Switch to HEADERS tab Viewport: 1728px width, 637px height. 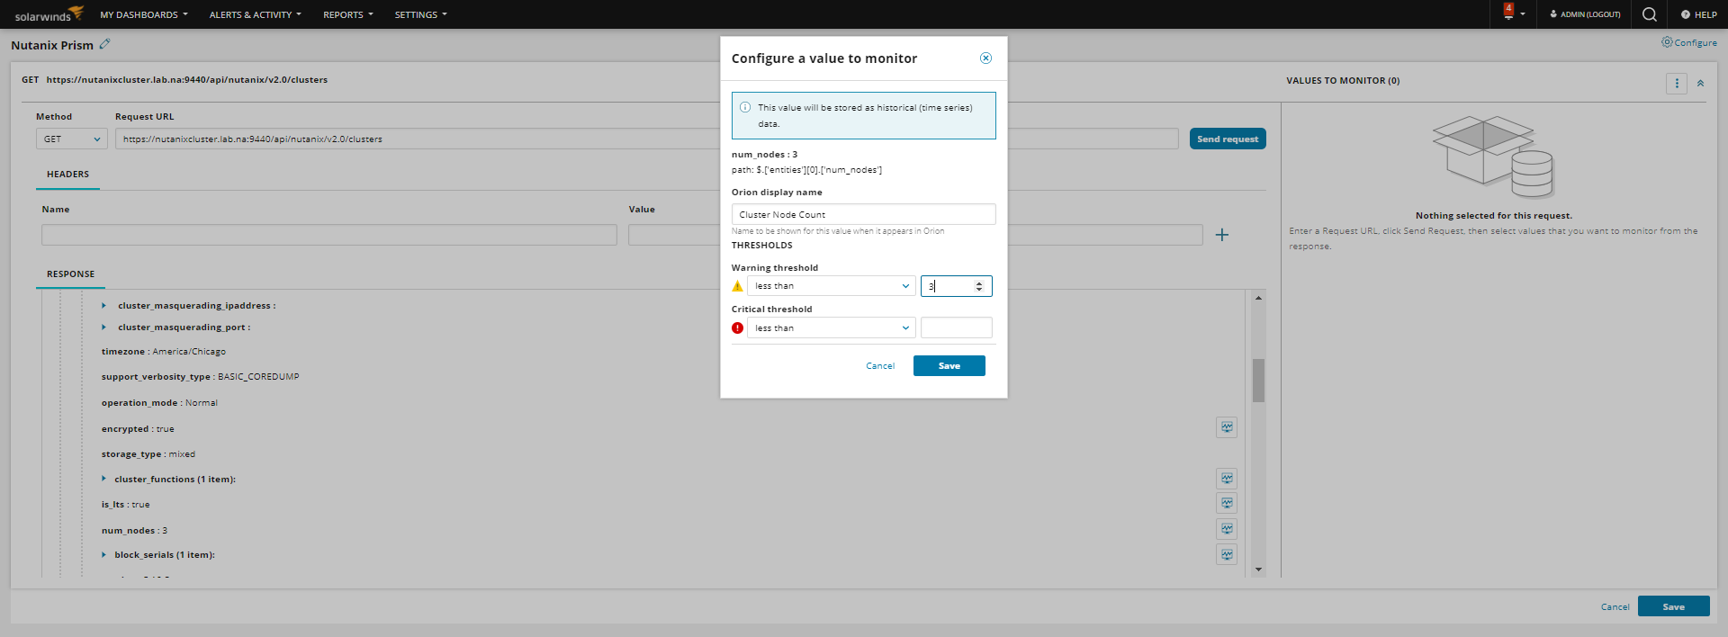(x=67, y=175)
